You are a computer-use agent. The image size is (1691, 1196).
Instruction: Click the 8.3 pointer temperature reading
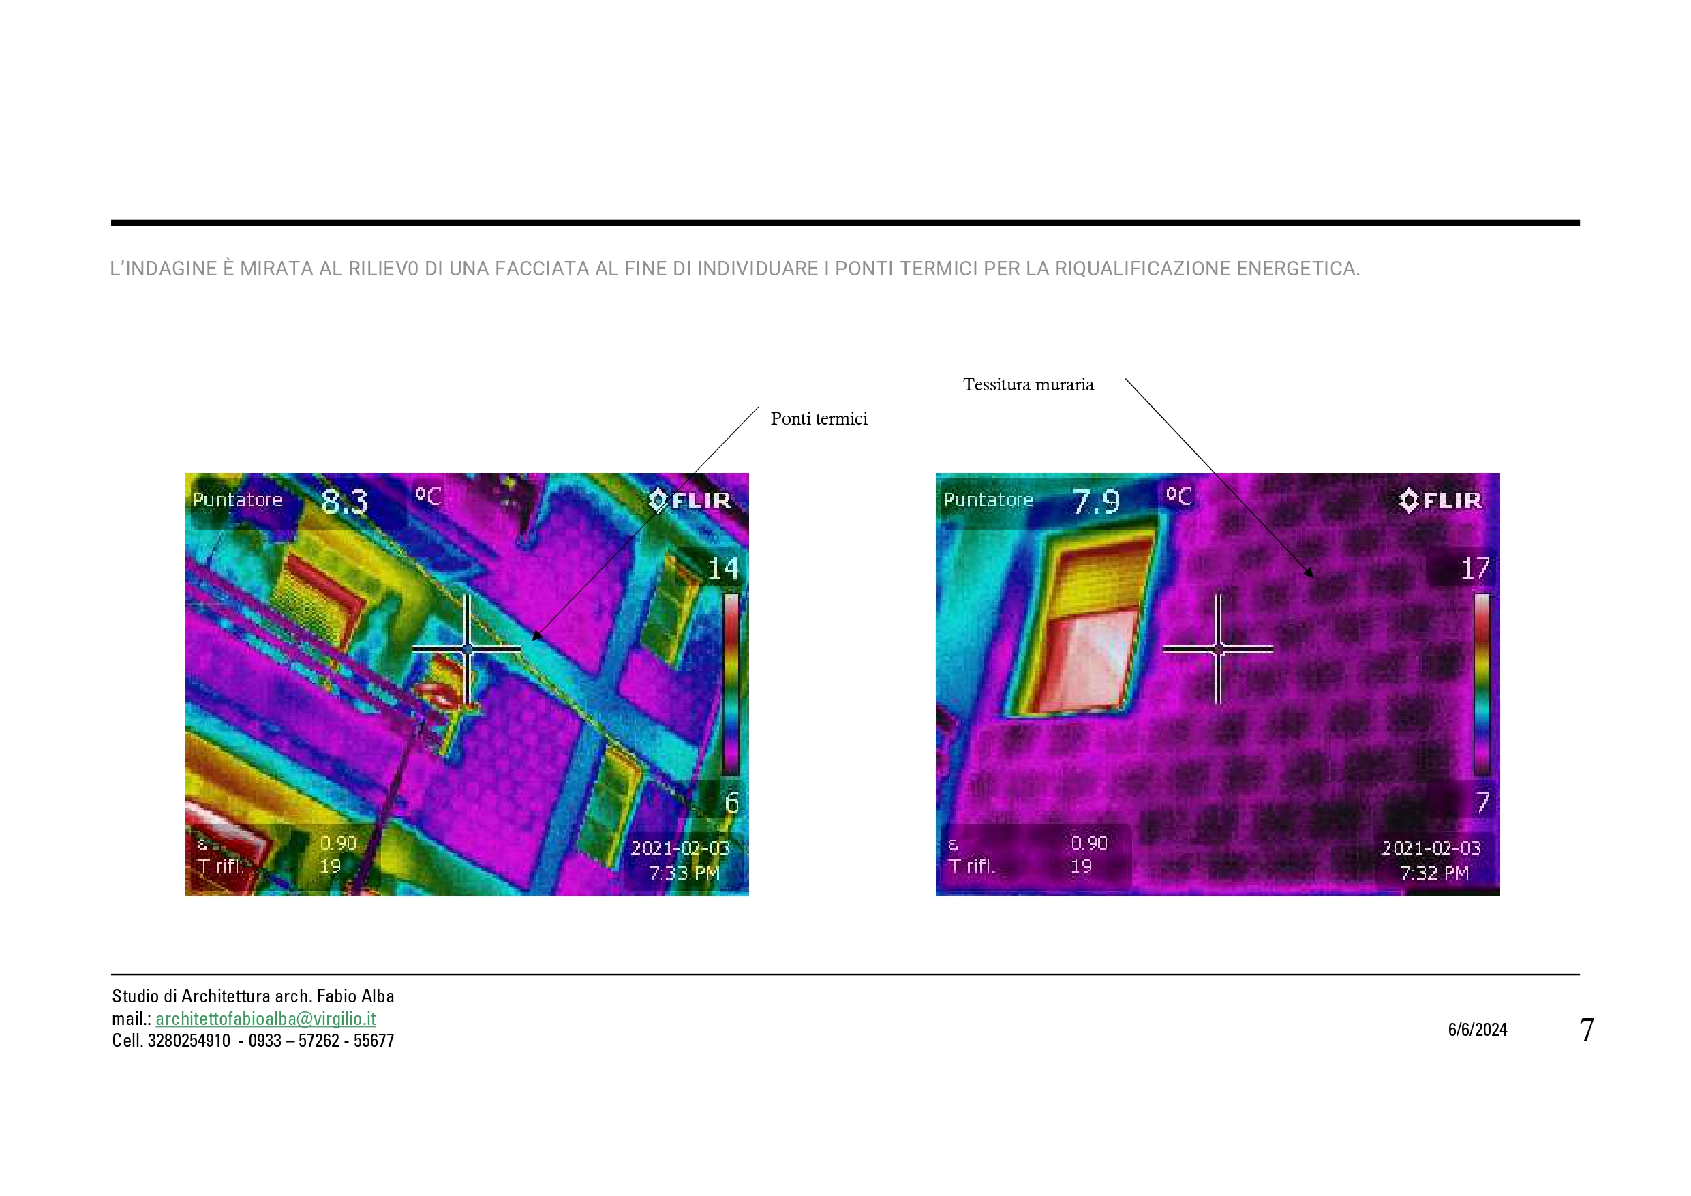pos(345,502)
